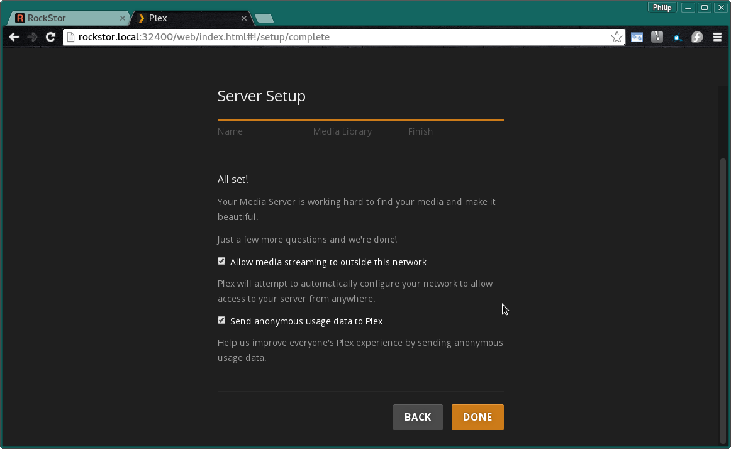Screen dimensions: 731x449
Task: Click the orange DONE button
Action: tap(477, 417)
